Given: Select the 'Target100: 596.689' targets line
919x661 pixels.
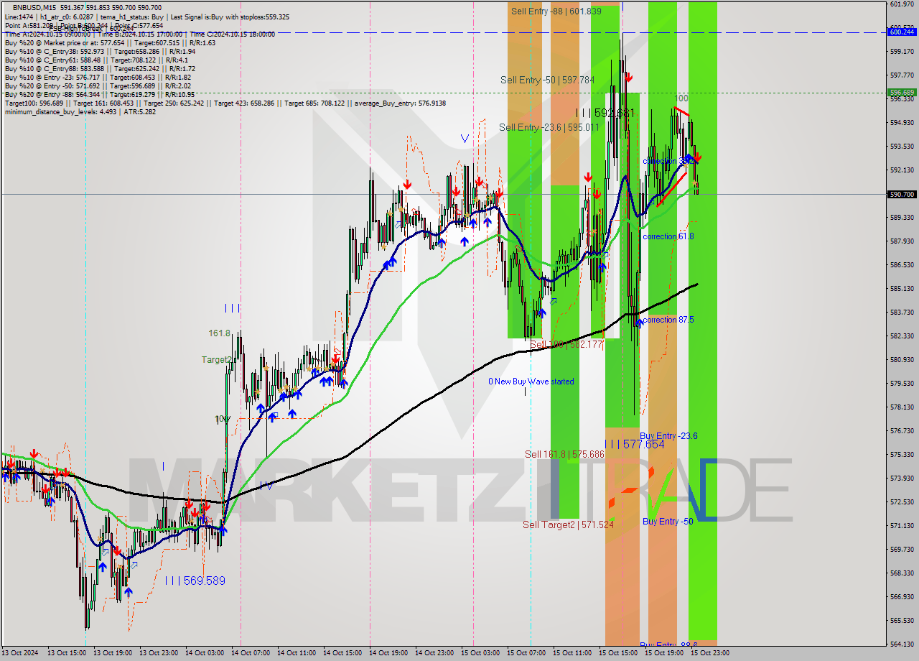Looking at the screenshot, I should (x=225, y=103).
